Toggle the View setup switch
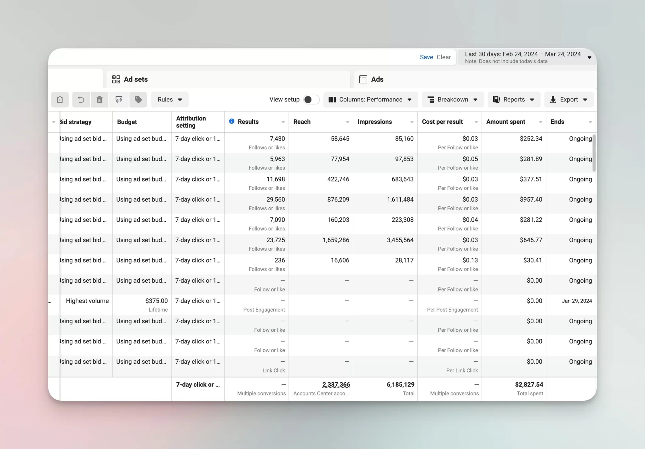 coord(311,100)
